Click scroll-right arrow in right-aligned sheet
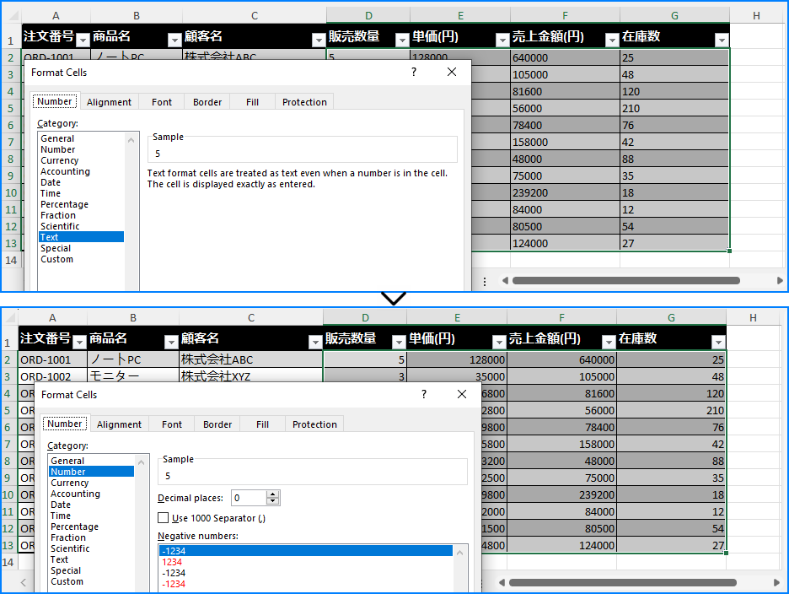This screenshot has width=789, height=594. coord(776,582)
